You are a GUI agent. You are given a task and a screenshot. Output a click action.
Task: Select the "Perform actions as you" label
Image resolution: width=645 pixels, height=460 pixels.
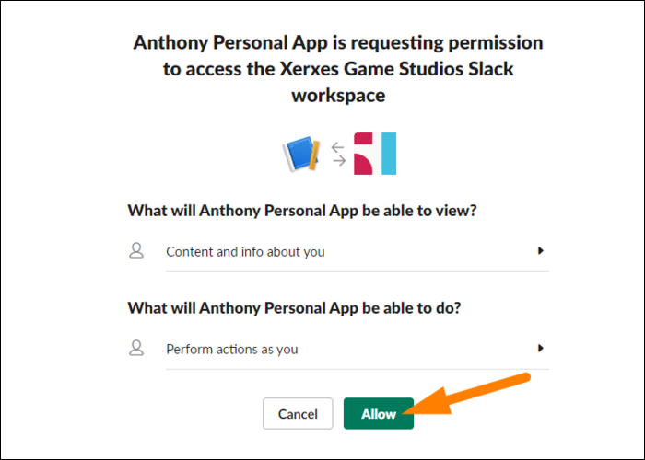[x=231, y=349]
